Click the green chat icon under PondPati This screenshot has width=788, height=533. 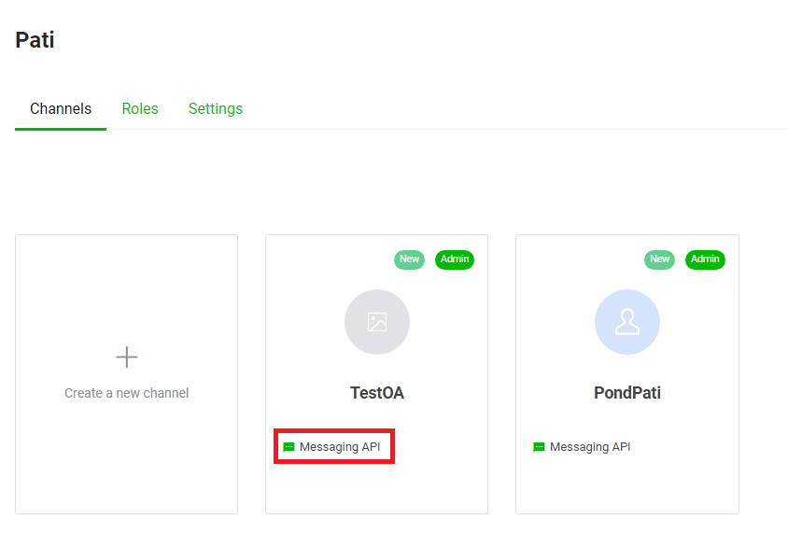tap(539, 447)
